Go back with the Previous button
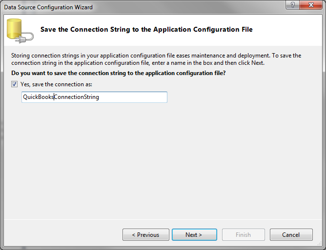326x250 pixels. [146, 235]
